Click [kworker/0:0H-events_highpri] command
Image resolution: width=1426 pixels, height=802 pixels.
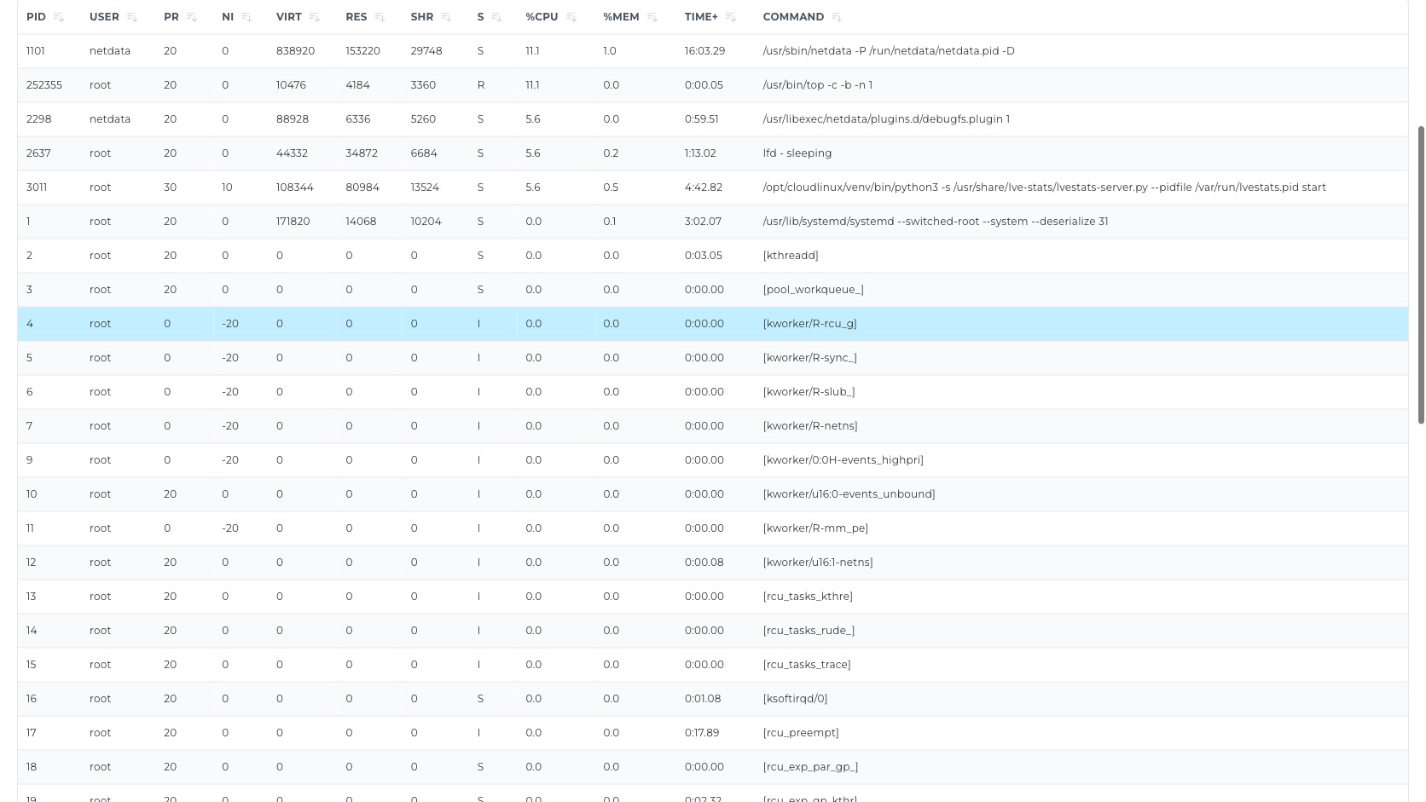(x=843, y=460)
